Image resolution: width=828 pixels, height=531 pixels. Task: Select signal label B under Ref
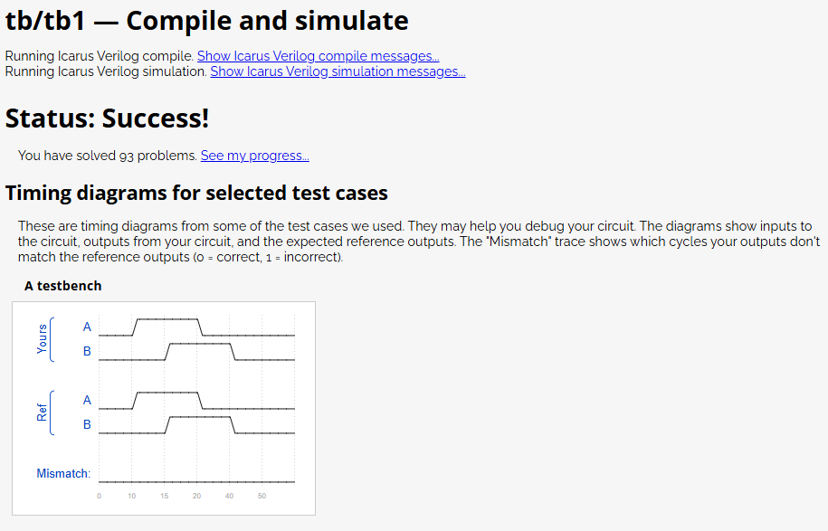pos(87,425)
